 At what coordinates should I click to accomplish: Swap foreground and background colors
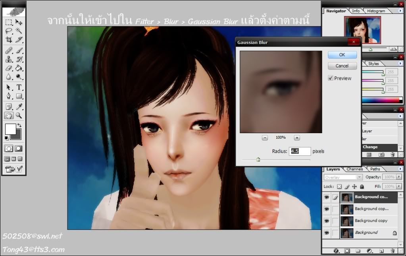pyautogui.click(x=19, y=126)
